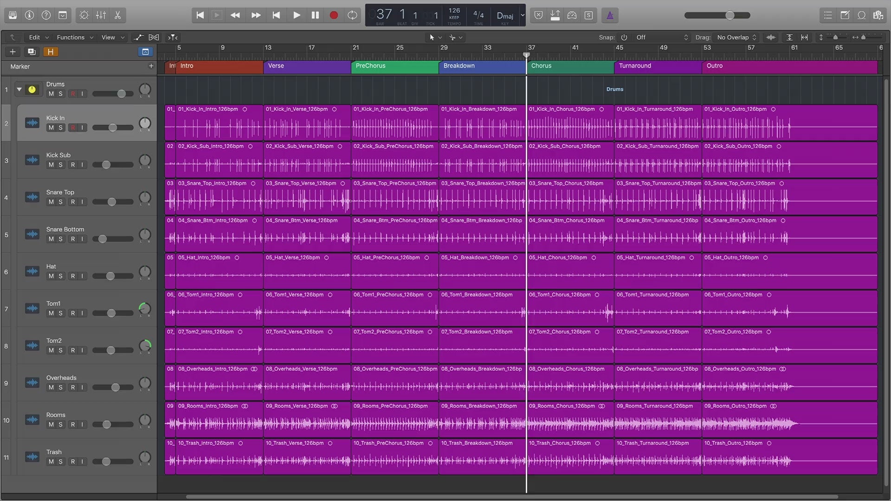Open the command-click tool menu
The height and width of the screenshot is (501, 891).
point(455,37)
